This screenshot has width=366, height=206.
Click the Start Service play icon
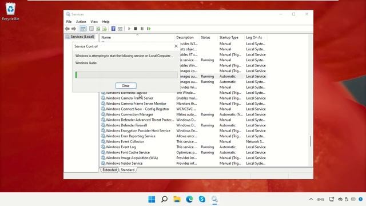129,29
